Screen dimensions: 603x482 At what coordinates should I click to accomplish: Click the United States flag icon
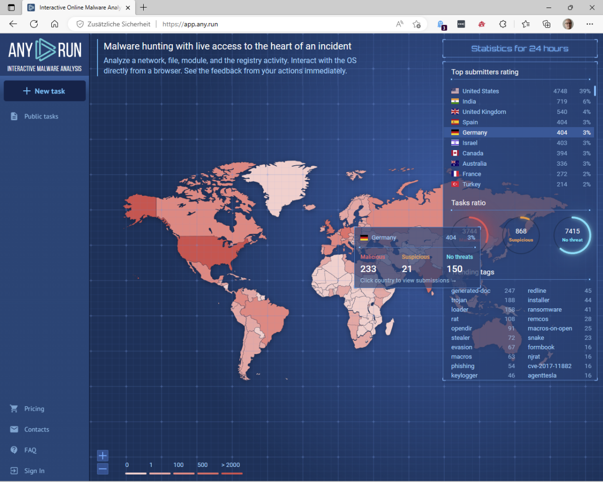click(x=455, y=91)
